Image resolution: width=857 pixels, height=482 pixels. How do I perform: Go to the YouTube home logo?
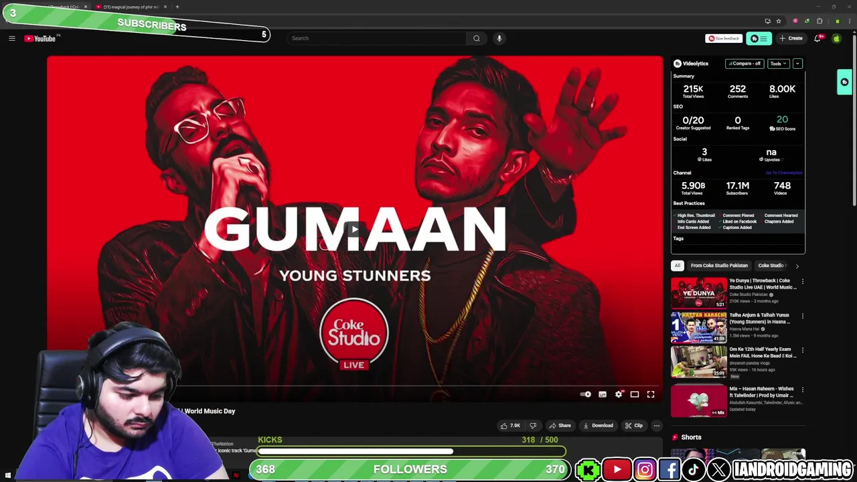(x=40, y=38)
